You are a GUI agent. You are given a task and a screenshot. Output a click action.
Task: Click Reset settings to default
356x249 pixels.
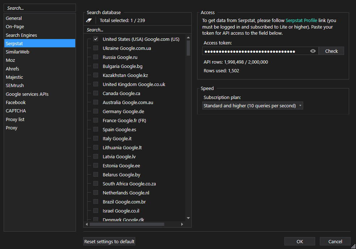109,241
